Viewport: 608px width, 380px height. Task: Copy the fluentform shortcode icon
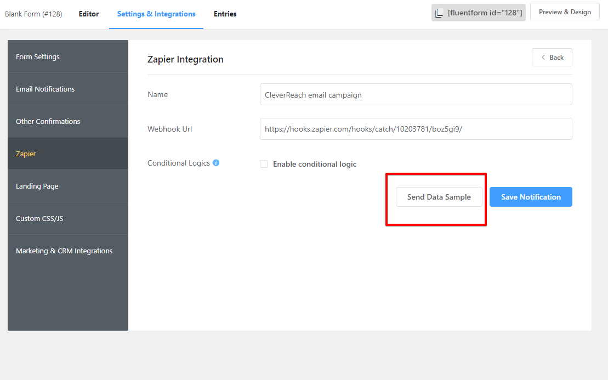[x=439, y=13]
